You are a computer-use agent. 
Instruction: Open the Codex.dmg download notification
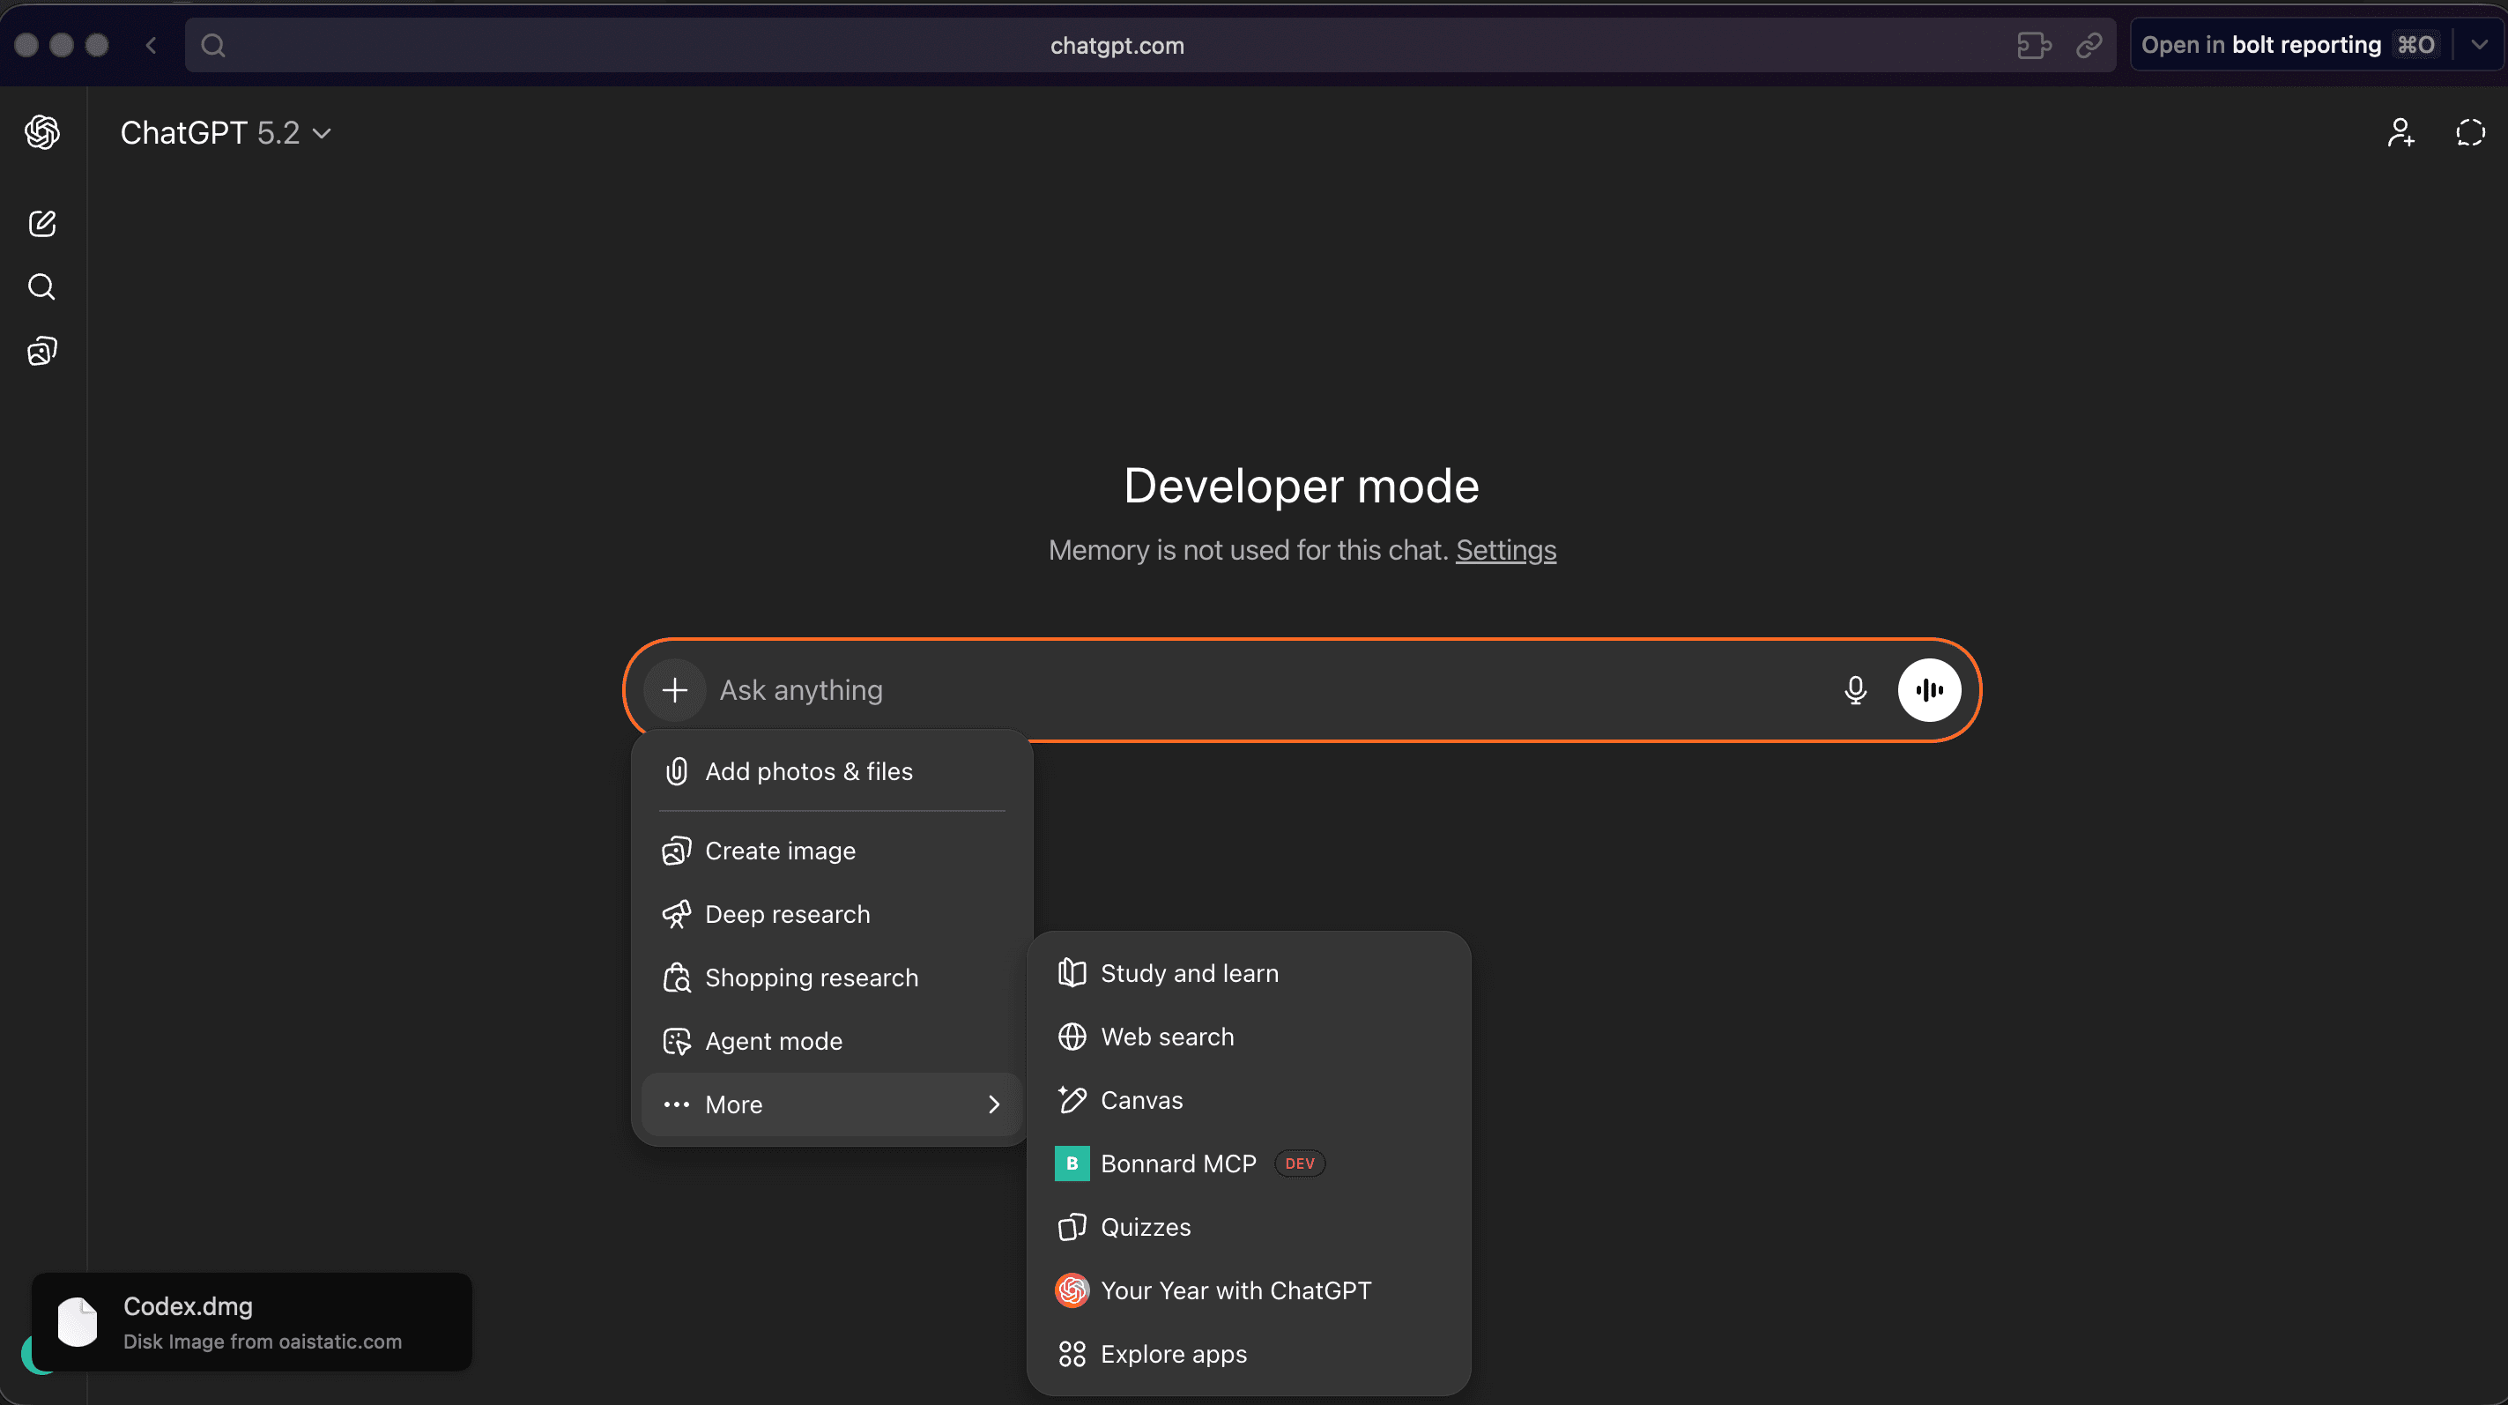pyautogui.click(x=251, y=1321)
